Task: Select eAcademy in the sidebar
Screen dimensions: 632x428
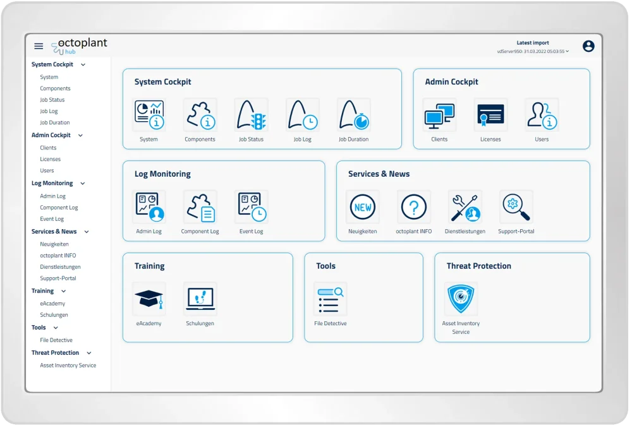Action: point(52,304)
